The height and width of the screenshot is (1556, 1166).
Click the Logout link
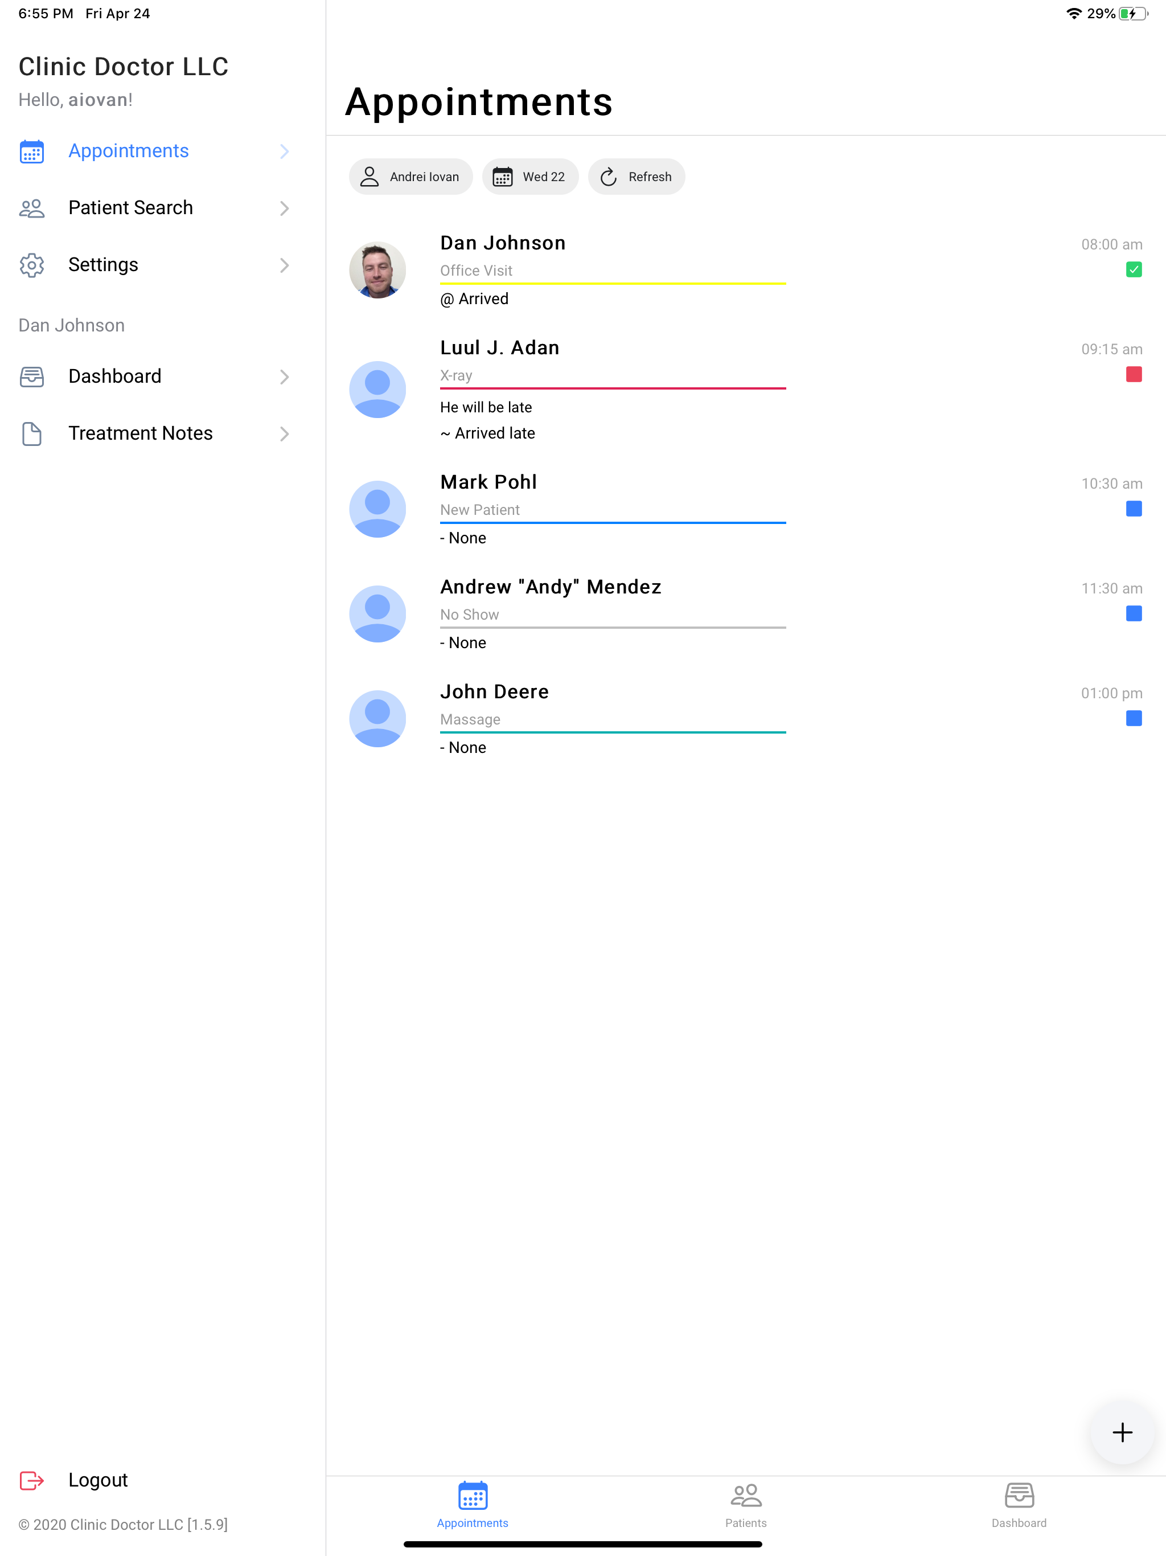[x=98, y=1481]
